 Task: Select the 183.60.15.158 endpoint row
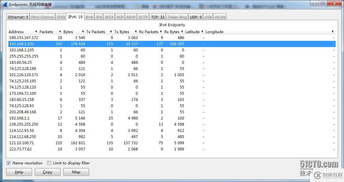click(172, 100)
